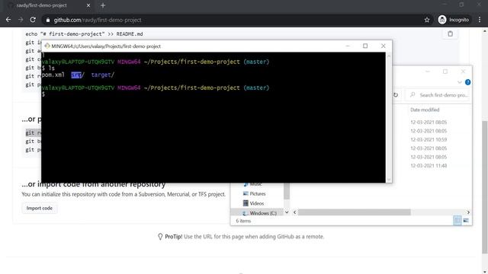Click the target/ text in terminal
Screen dimensions: 488x274
[103, 75]
